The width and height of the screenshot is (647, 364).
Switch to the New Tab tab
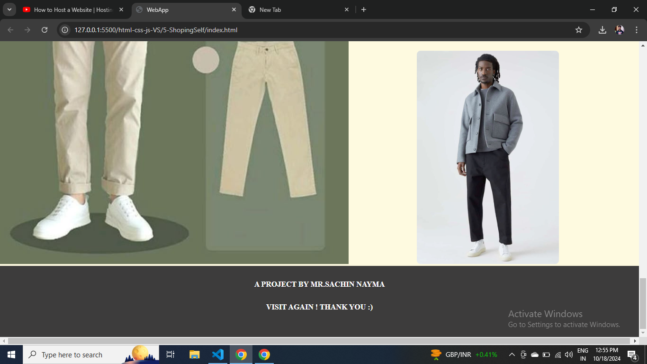[298, 9]
